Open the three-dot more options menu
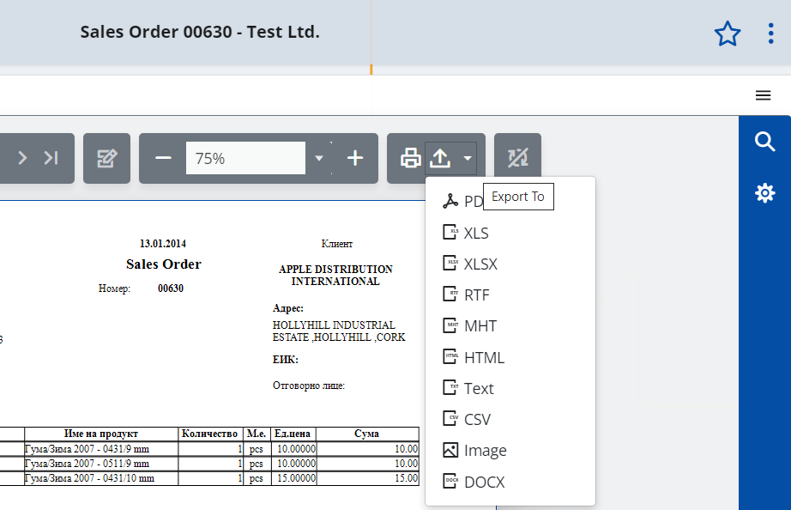 [770, 33]
